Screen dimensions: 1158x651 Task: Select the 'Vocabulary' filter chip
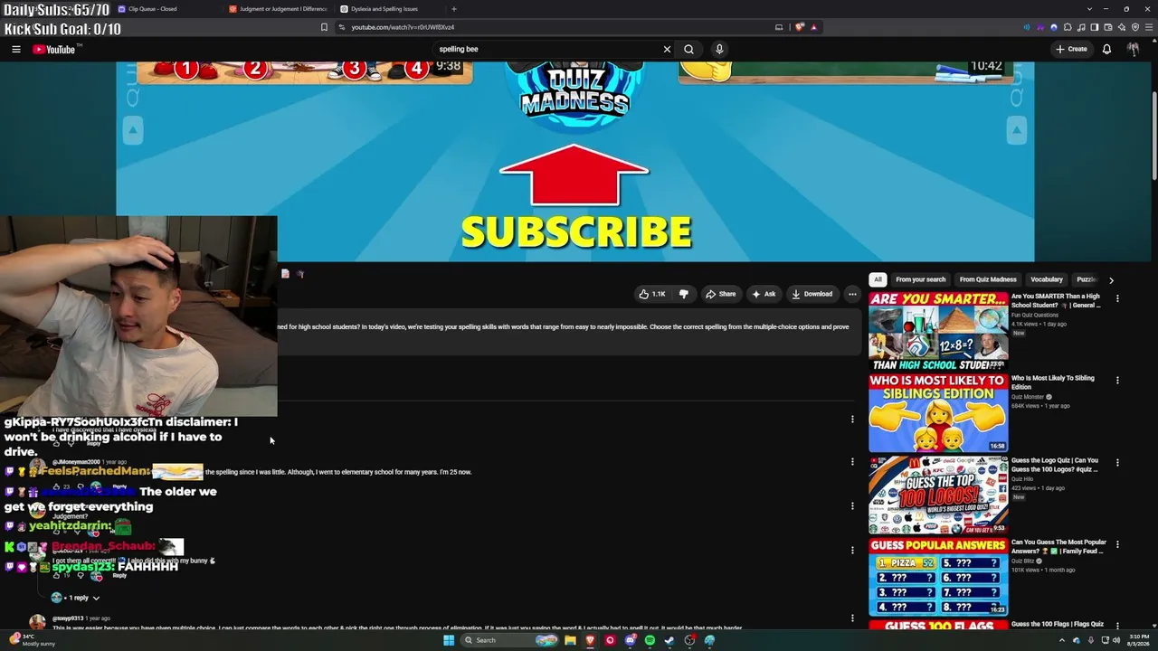[1047, 279]
